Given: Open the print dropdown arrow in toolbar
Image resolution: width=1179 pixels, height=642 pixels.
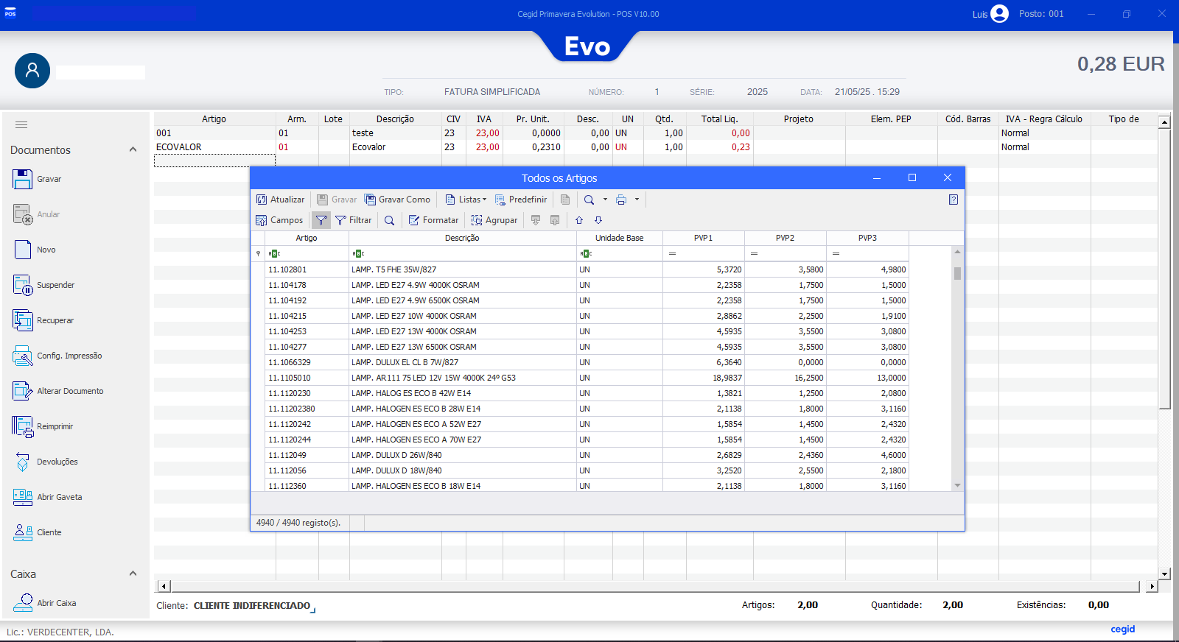Looking at the screenshot, I should (637, 200).
